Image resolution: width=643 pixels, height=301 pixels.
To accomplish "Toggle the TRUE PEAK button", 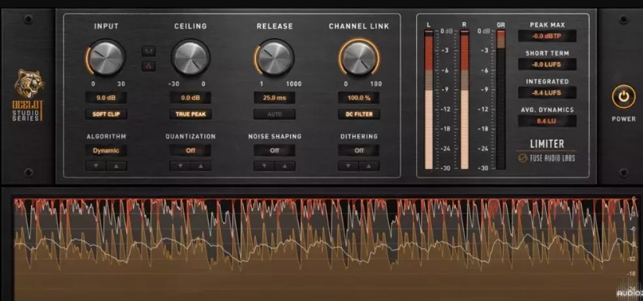I will (x=191, y=114).
